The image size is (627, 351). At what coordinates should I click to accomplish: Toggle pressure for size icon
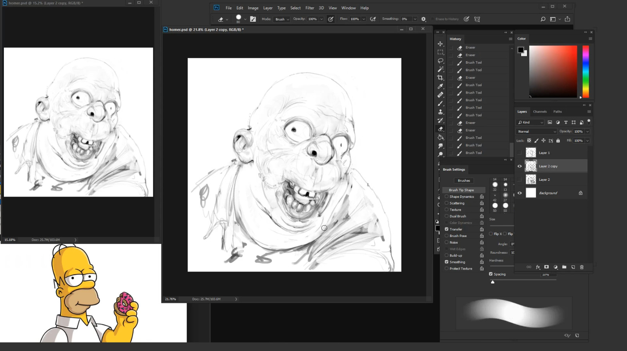(x=466, y=19)
